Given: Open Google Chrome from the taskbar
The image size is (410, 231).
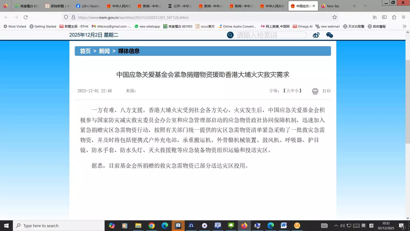Looking at the screenshot, I should 152,226.
